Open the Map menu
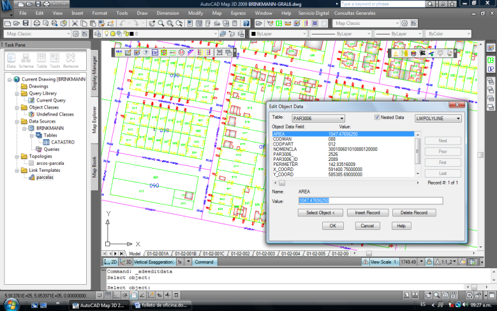Screen dimensions: 497x311 click(217, 13)
